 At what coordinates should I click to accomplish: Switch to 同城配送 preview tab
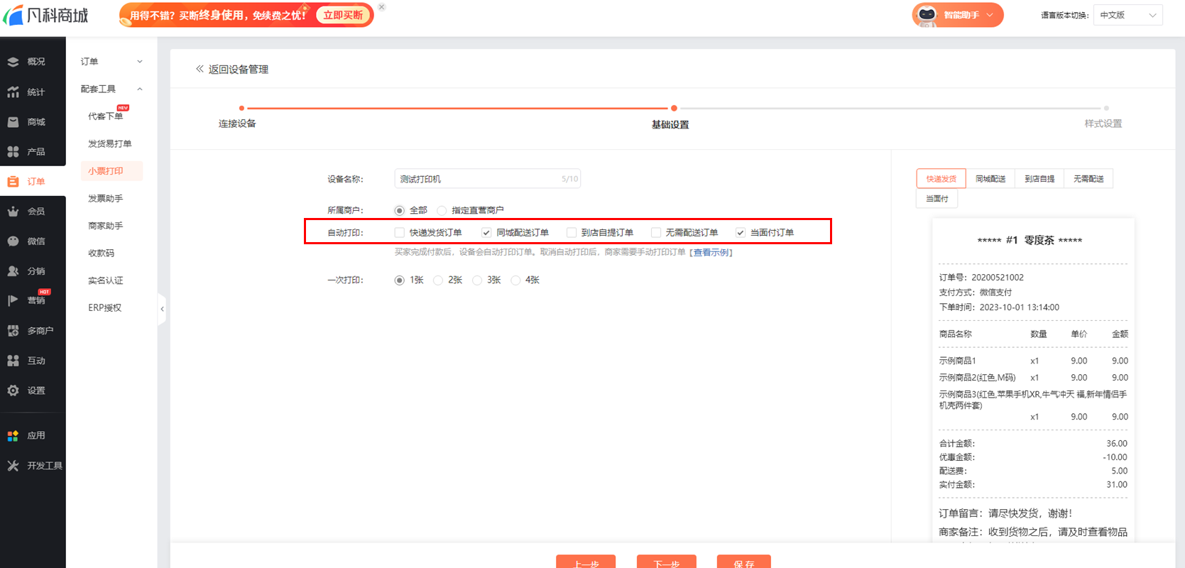(990, 179)
